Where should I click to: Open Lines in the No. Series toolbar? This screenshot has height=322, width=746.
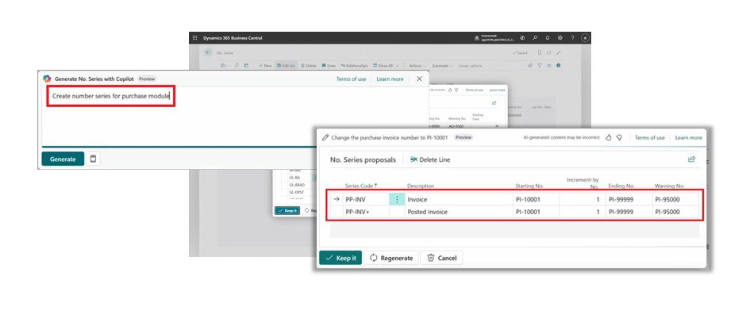pyautogui.click(x=329, y=66)
